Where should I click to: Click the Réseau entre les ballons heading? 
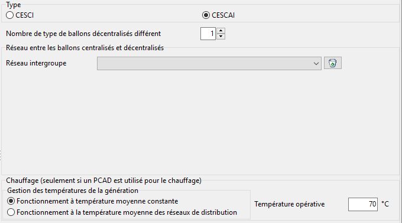tap(85, 48)
